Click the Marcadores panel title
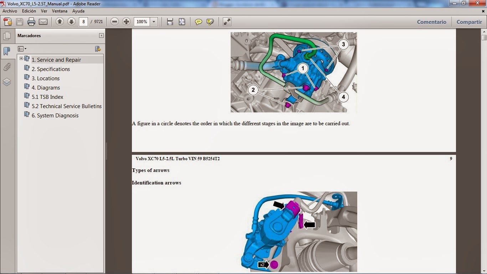Screen dimensions: 487x274 29,36
